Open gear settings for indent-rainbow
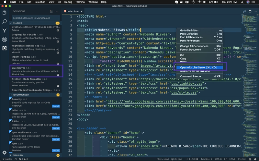This screenshot has width=259, height=161. pyautogui.click(x=58, y=63)
